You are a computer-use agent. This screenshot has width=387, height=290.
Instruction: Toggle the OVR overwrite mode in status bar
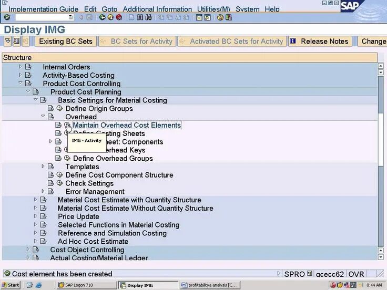(356, 274)
